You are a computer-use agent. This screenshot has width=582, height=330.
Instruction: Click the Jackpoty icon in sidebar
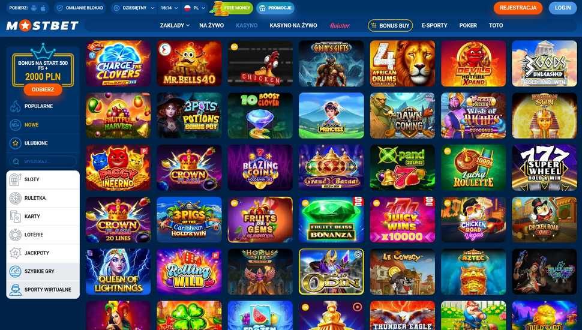coord(15,253)
